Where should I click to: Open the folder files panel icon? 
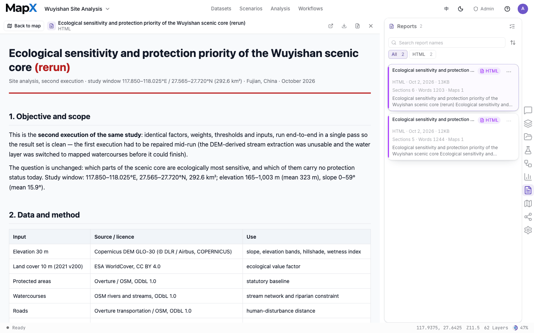(x=528, y=137)
